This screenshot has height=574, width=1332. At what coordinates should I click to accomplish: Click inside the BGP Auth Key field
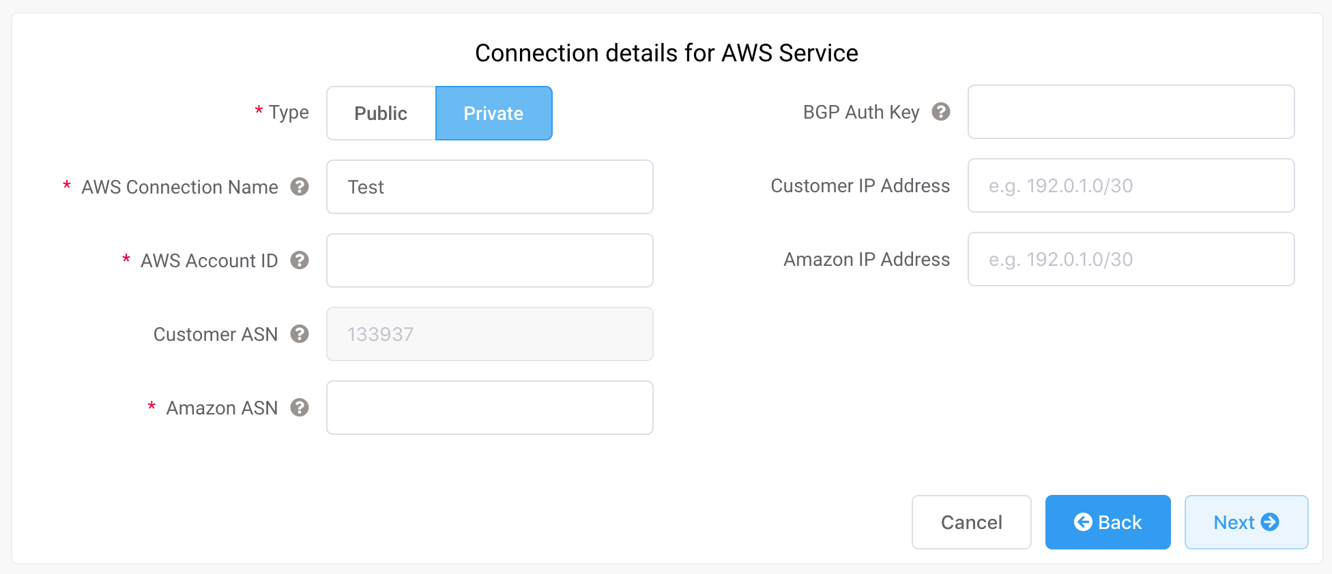click(1131, 112)
